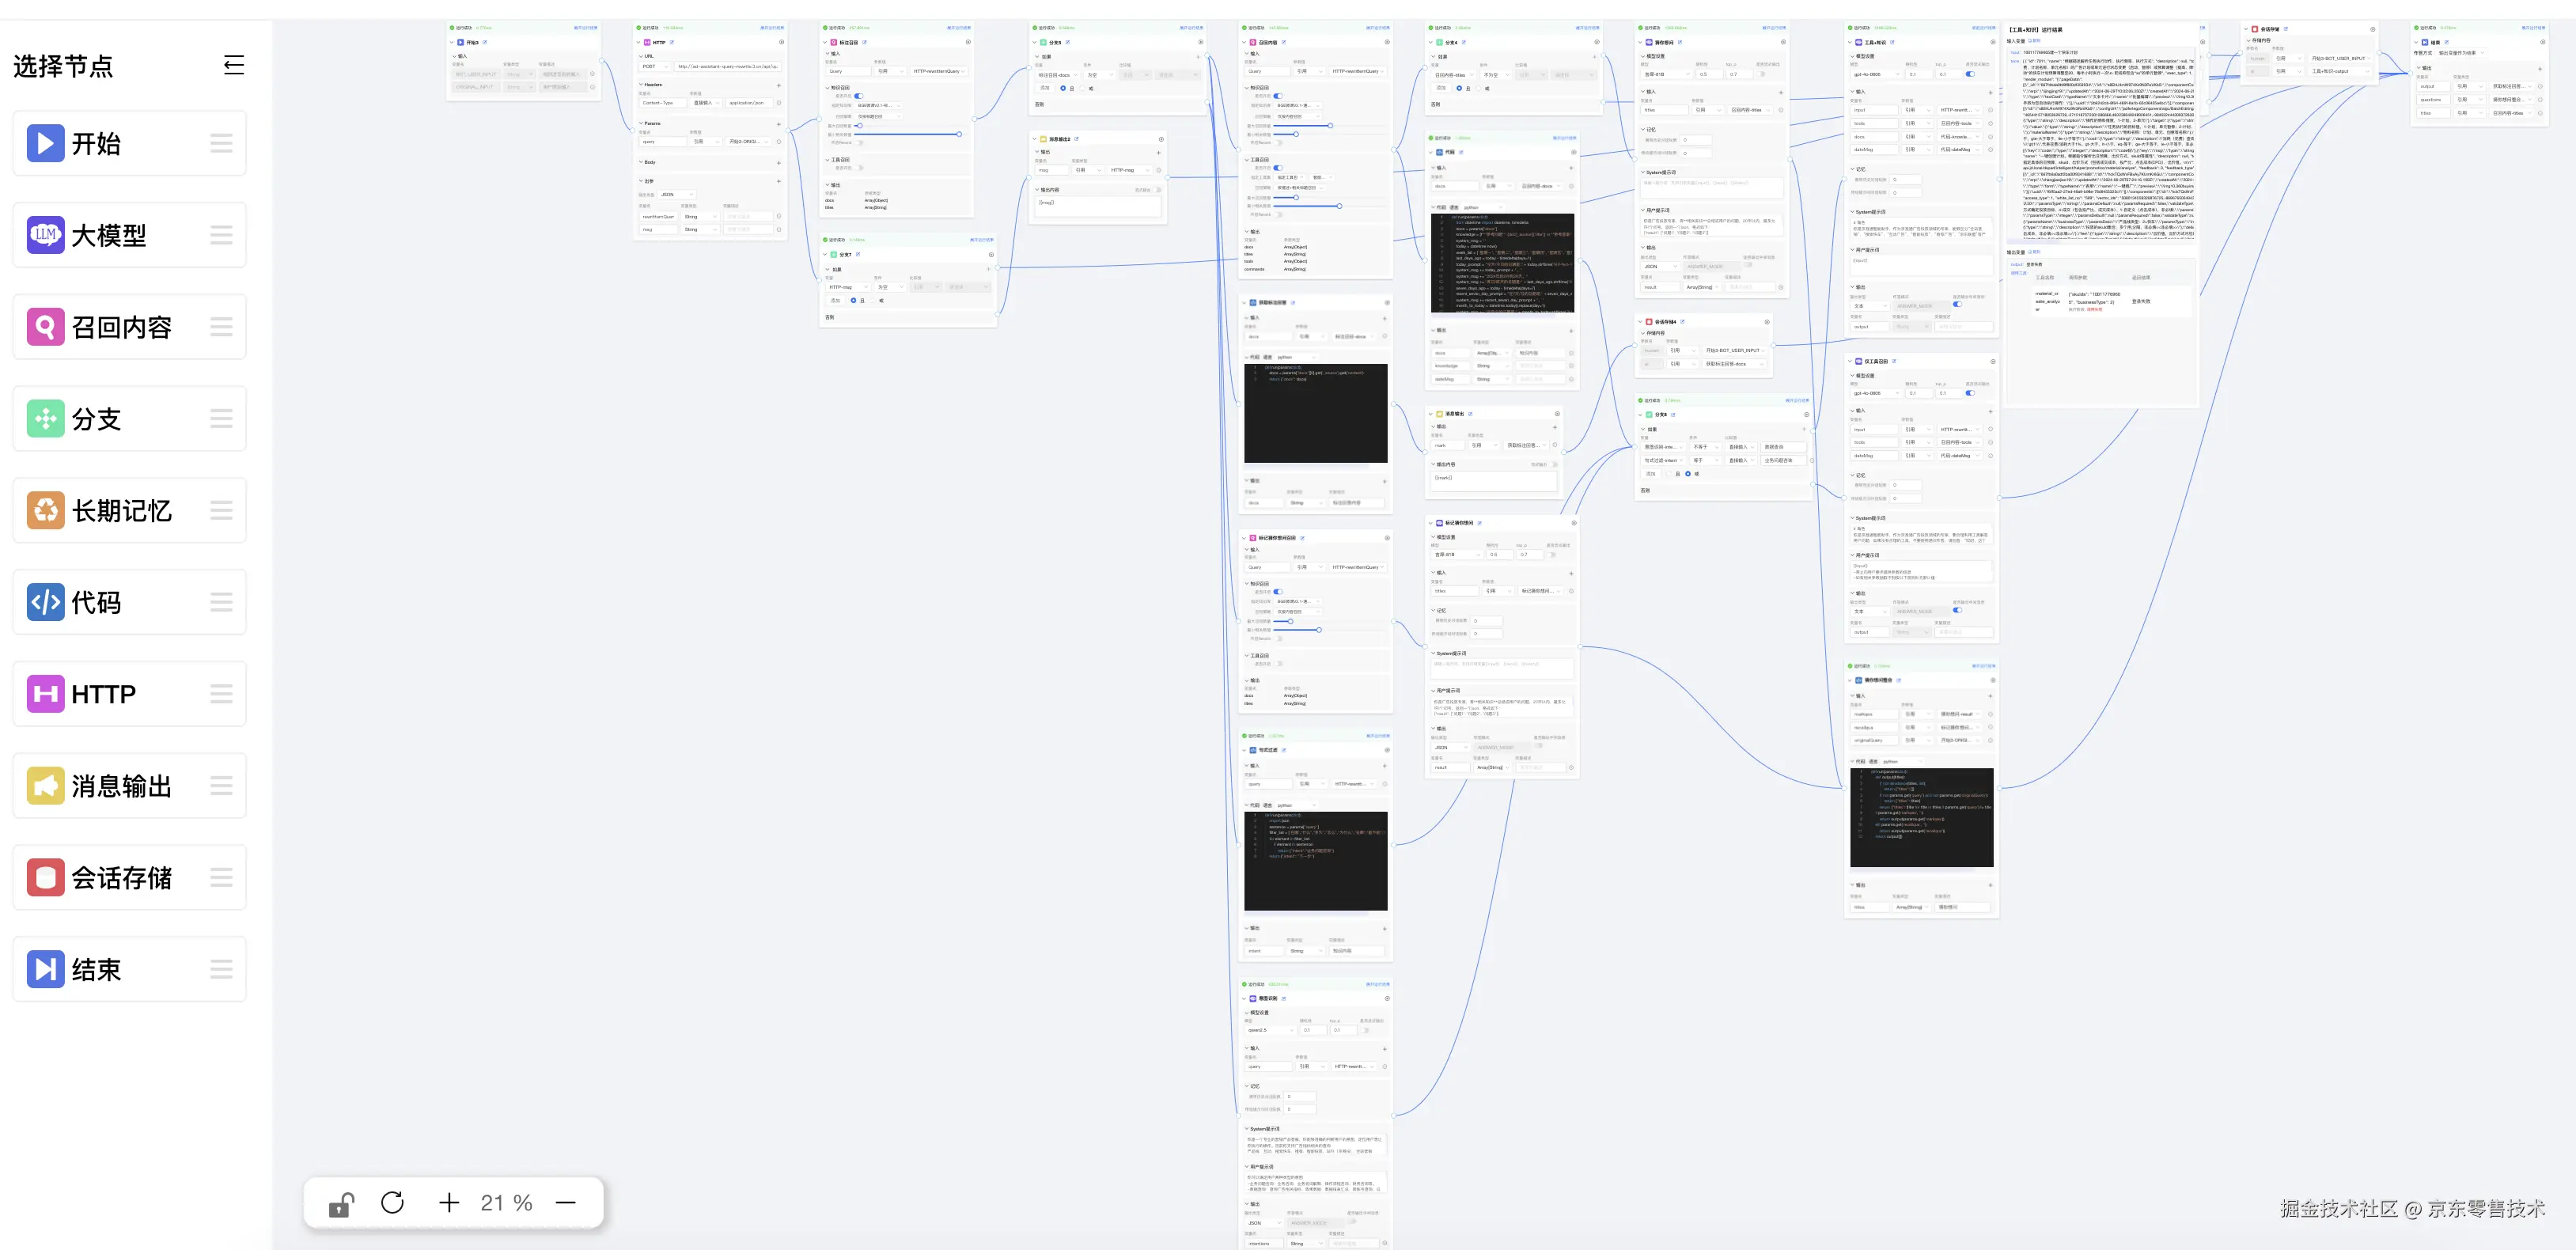Click the 开始 node icon in sidebar
The height and width of the screenshot is (1250, 2576).
click(45, 143)
